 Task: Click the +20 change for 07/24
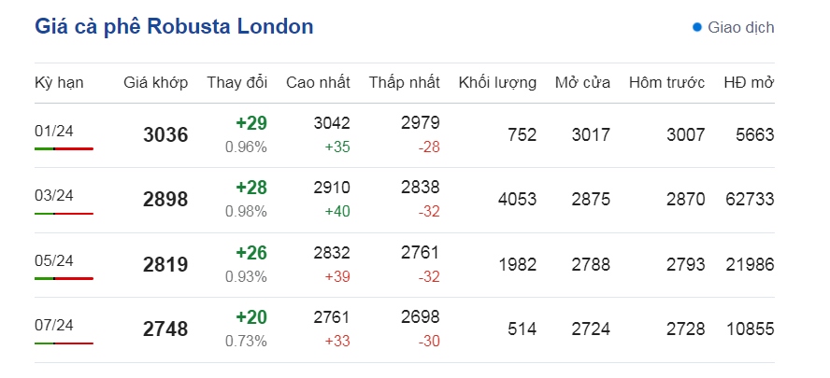tap(251, 317)
